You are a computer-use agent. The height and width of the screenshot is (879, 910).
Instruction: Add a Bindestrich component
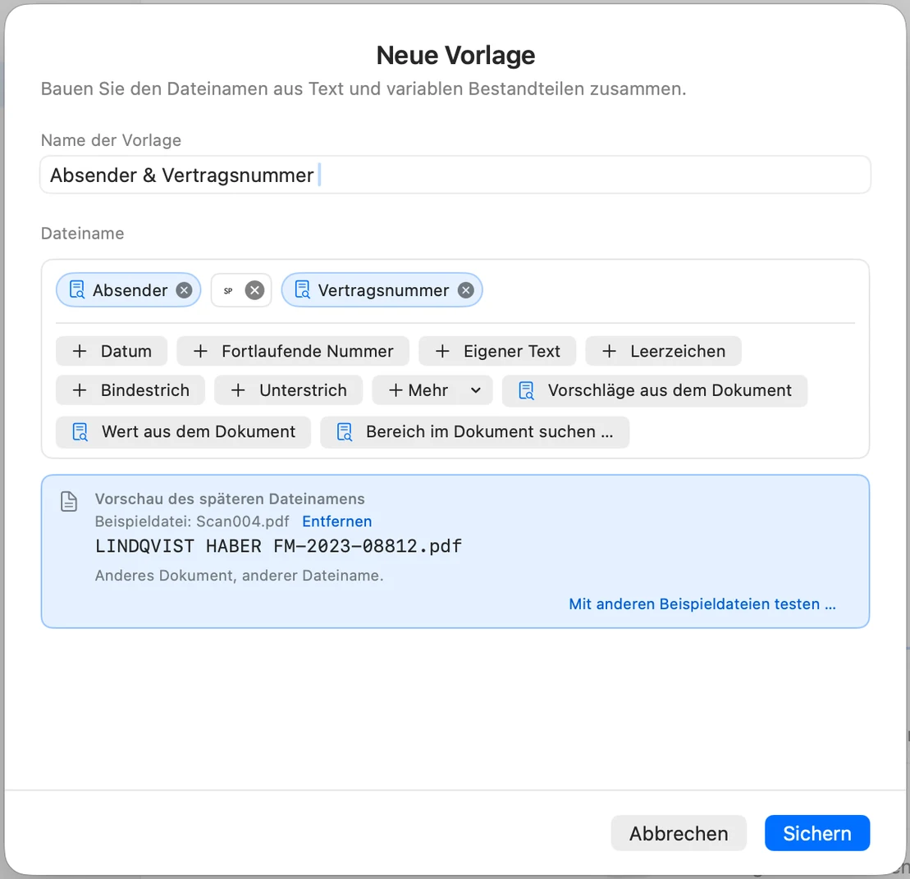130,390
